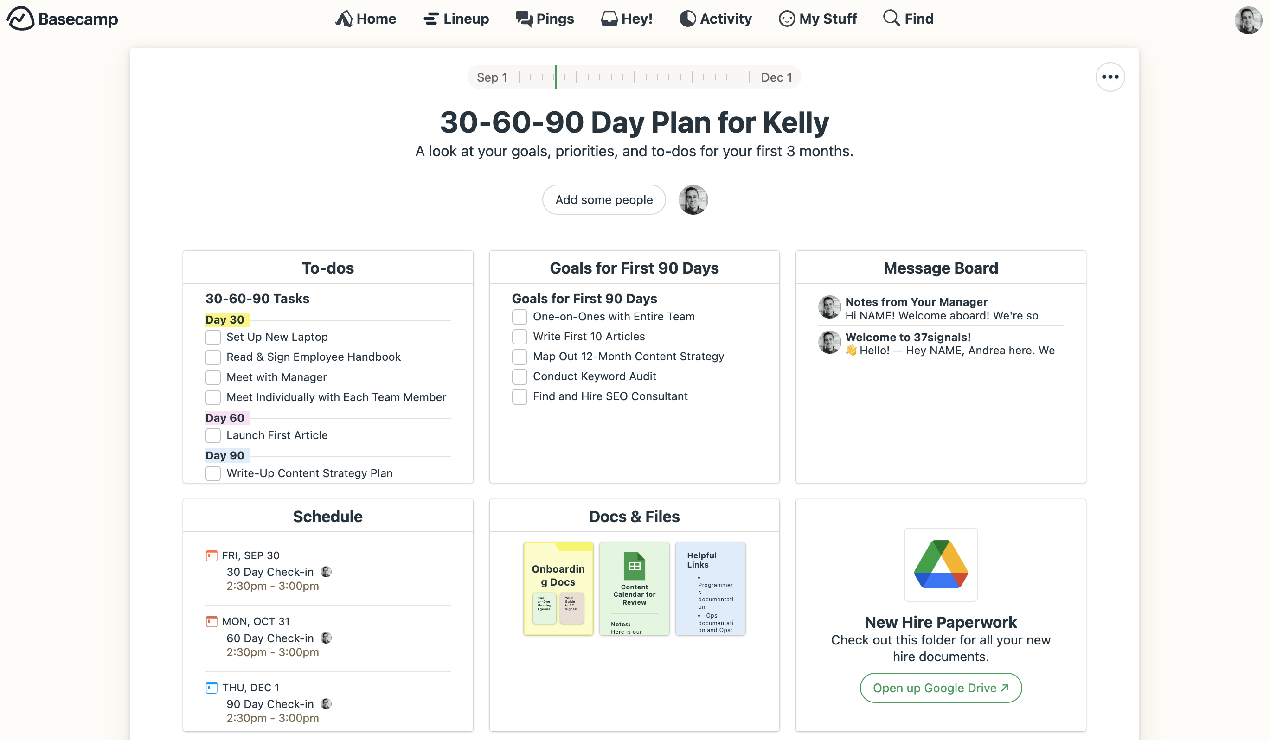Click the Sep 1 timeline marker
The width and height of the screenshot is (1270, 740).
[x=491, y=77]
